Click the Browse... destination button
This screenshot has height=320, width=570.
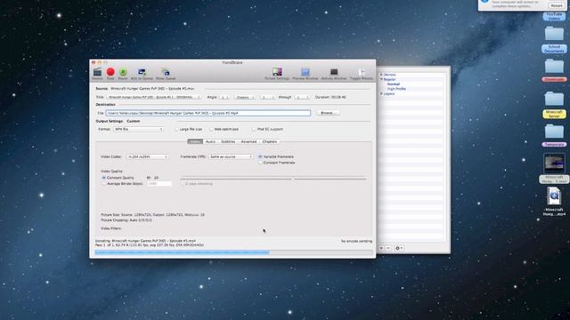[x=328, y=113]
